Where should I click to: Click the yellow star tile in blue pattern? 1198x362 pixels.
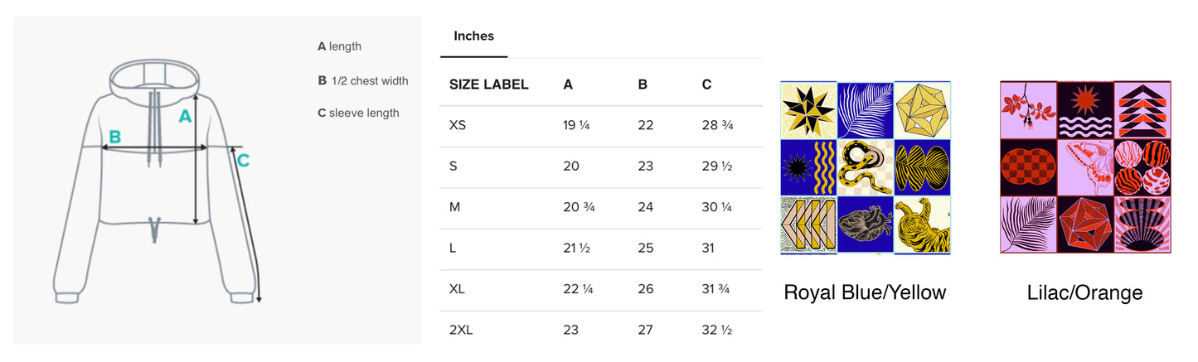(808, 110)
